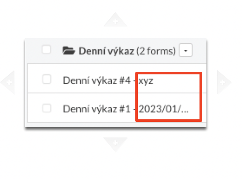Viewport: 242px width, 179px height.
Task: Open the Denní výkaz #1 form
Action: (126, 109)
